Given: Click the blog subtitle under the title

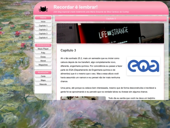Looking at the screenshot, I should click(x=91, y=12).
